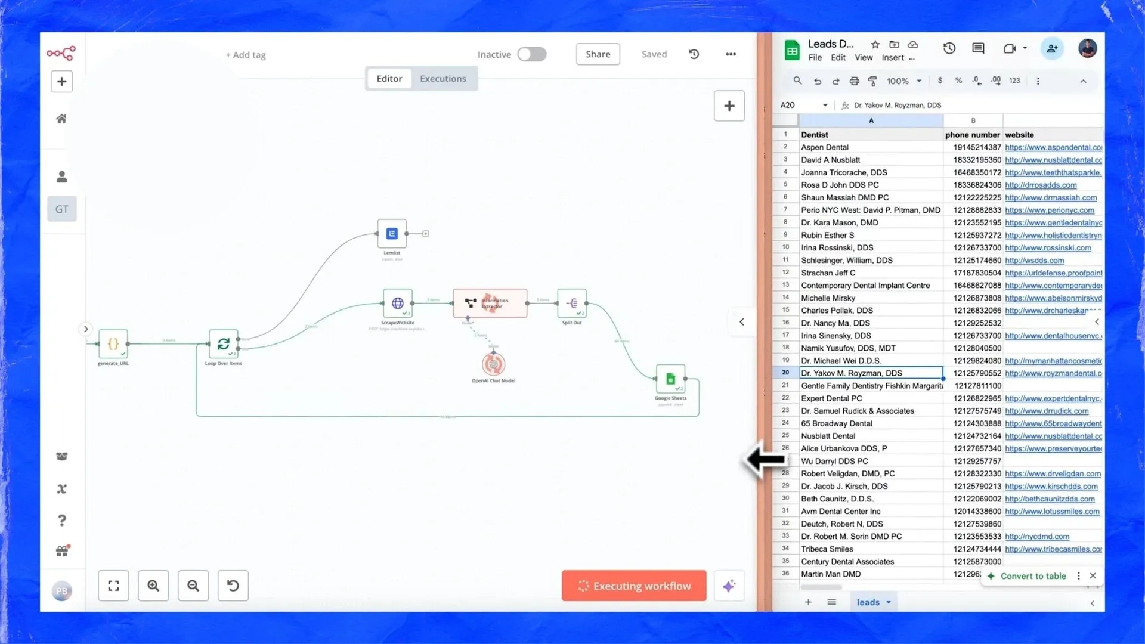Redo action in Google Sheets
The width and height of the screenshot is (1145, 644).
pos(835,81)
